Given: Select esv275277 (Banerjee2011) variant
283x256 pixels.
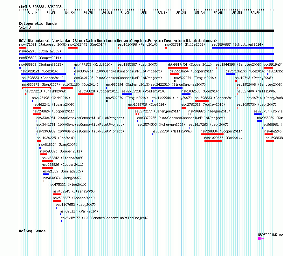Looking at the screenshot, I should (x=157, y=111).
